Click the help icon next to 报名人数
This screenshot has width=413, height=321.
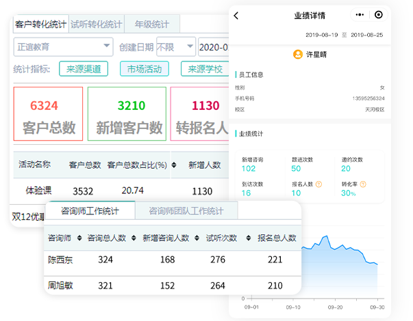coord(318,184)
